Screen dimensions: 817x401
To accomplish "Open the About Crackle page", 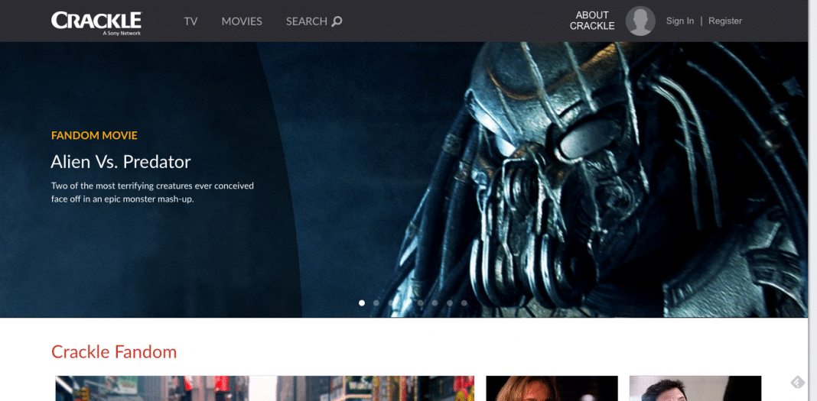I will (592, 21).
